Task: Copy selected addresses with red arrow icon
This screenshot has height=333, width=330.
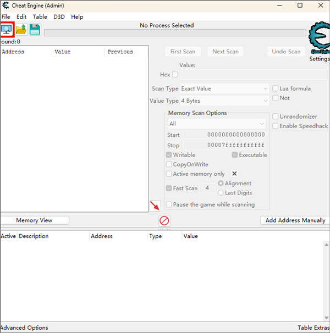Action: click(155, 206)
